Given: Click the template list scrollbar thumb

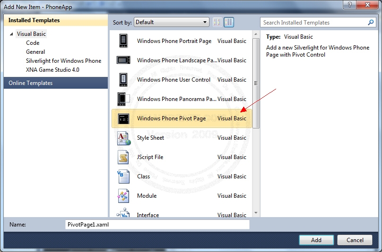Looking at the screenshot, I should pyautogui.click(x=256, y=83).
